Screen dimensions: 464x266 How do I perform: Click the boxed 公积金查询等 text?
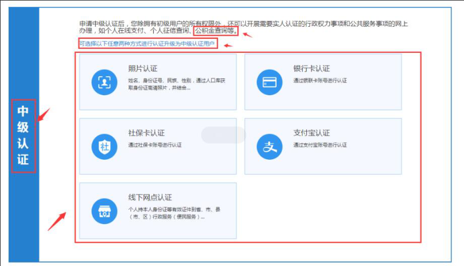[216, 31]
